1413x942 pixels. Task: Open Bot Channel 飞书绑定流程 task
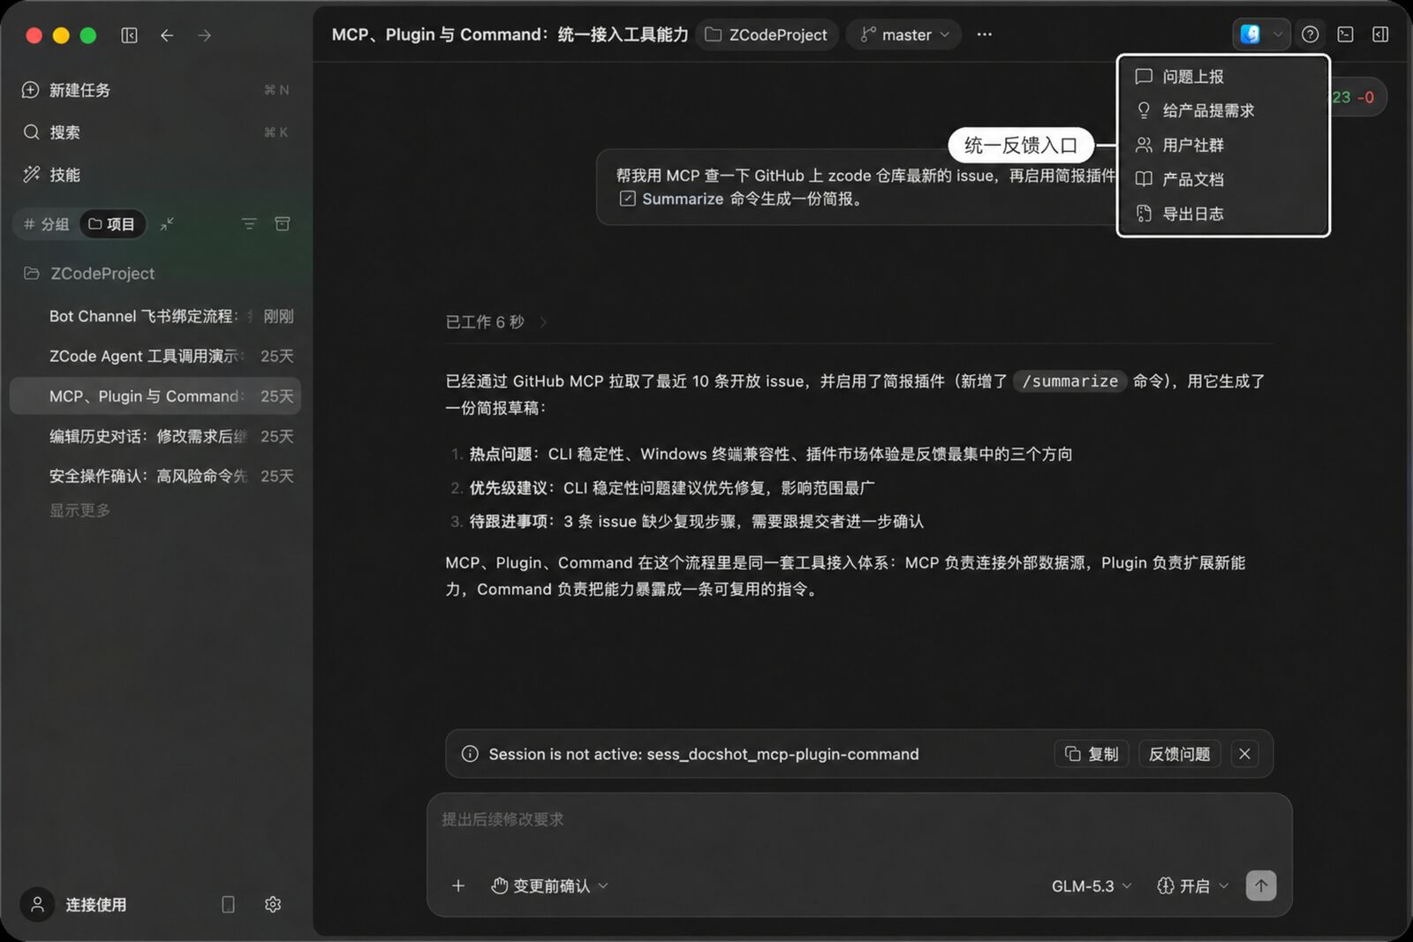(x=155, y=316)
